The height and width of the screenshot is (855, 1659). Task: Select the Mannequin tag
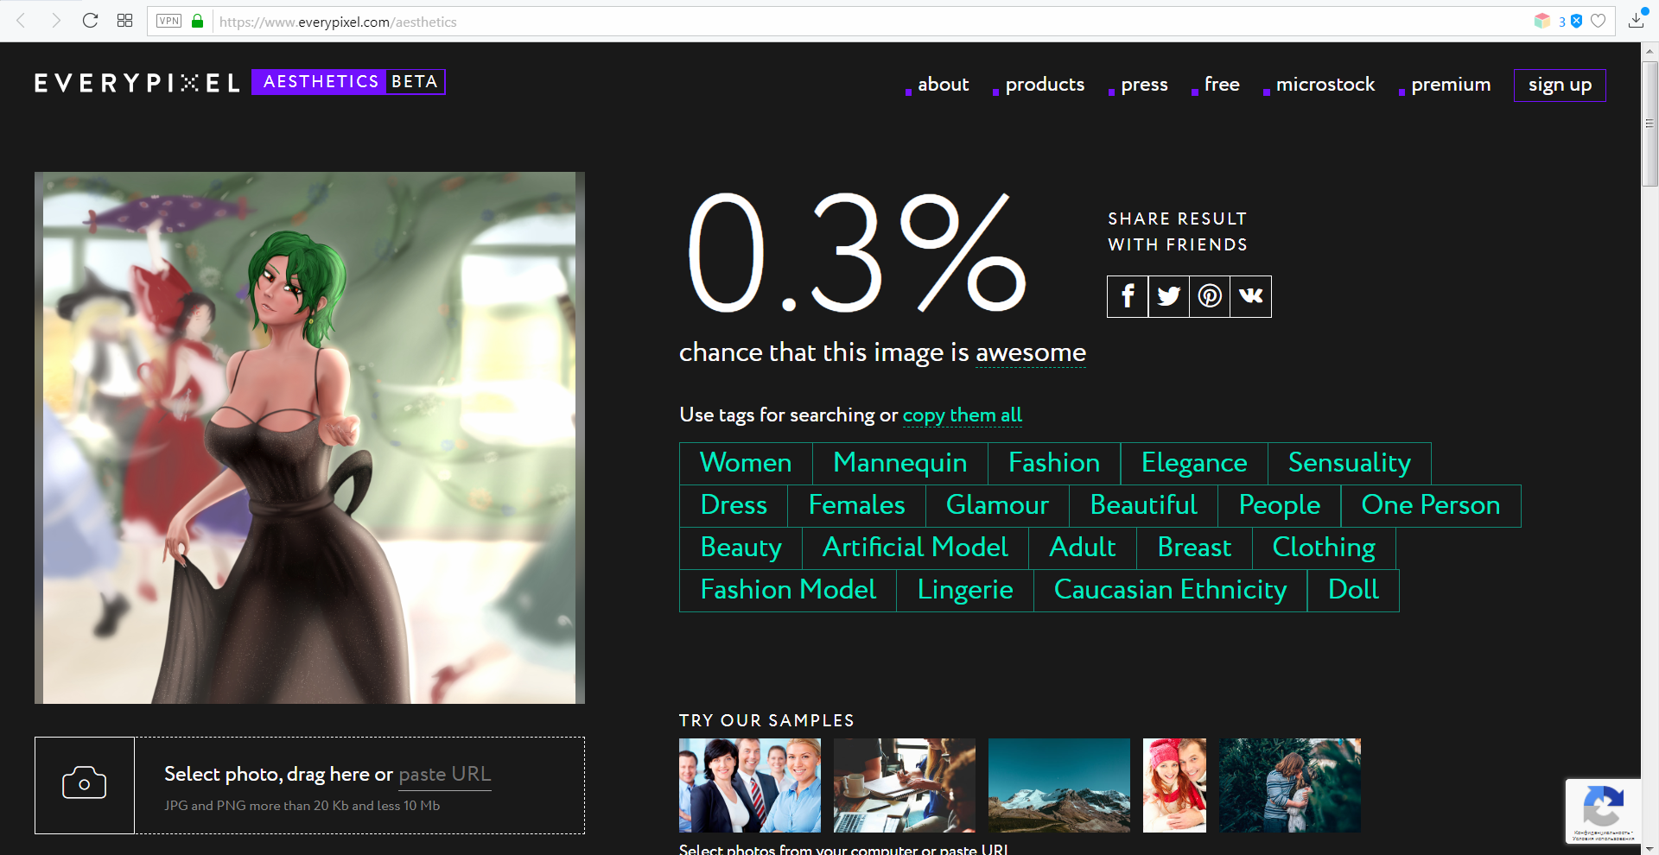899,464
